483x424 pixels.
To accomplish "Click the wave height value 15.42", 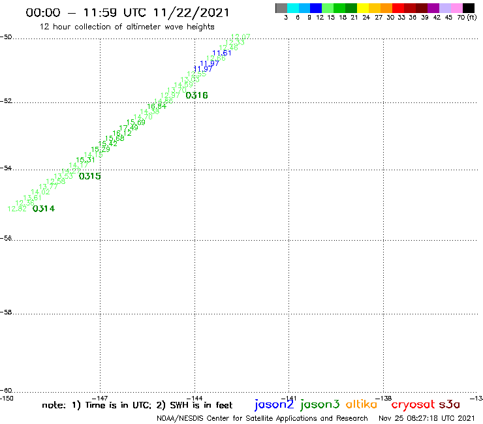I will (108, 144).
